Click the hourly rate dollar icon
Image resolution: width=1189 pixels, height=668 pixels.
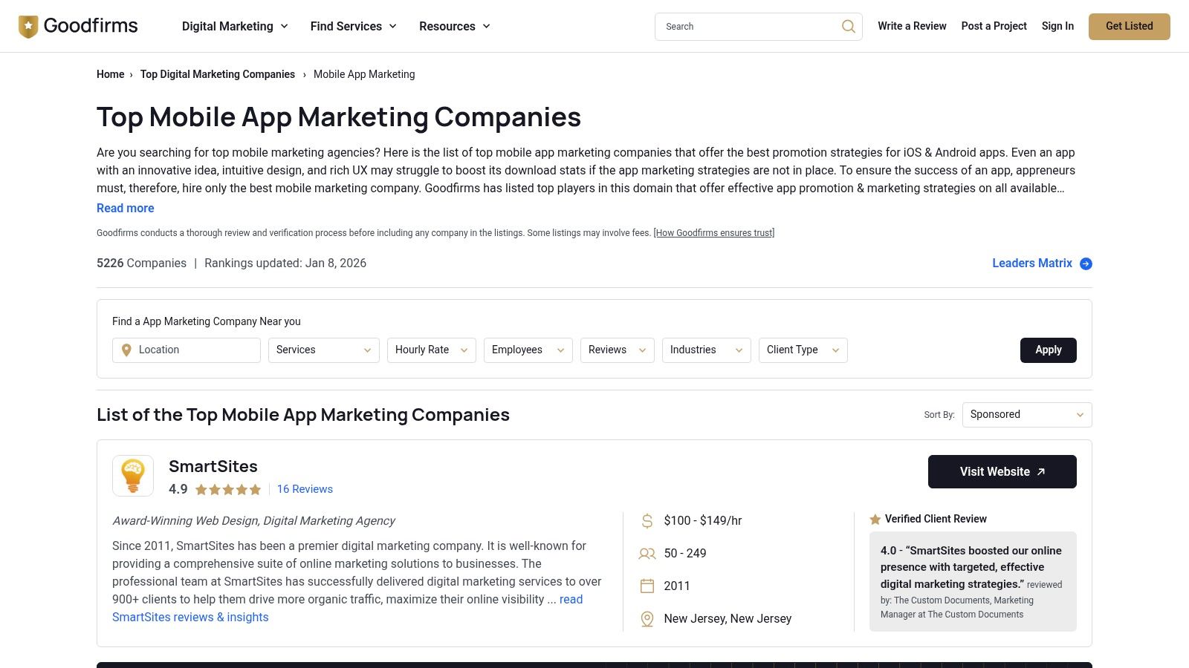(x=647, y=521)
